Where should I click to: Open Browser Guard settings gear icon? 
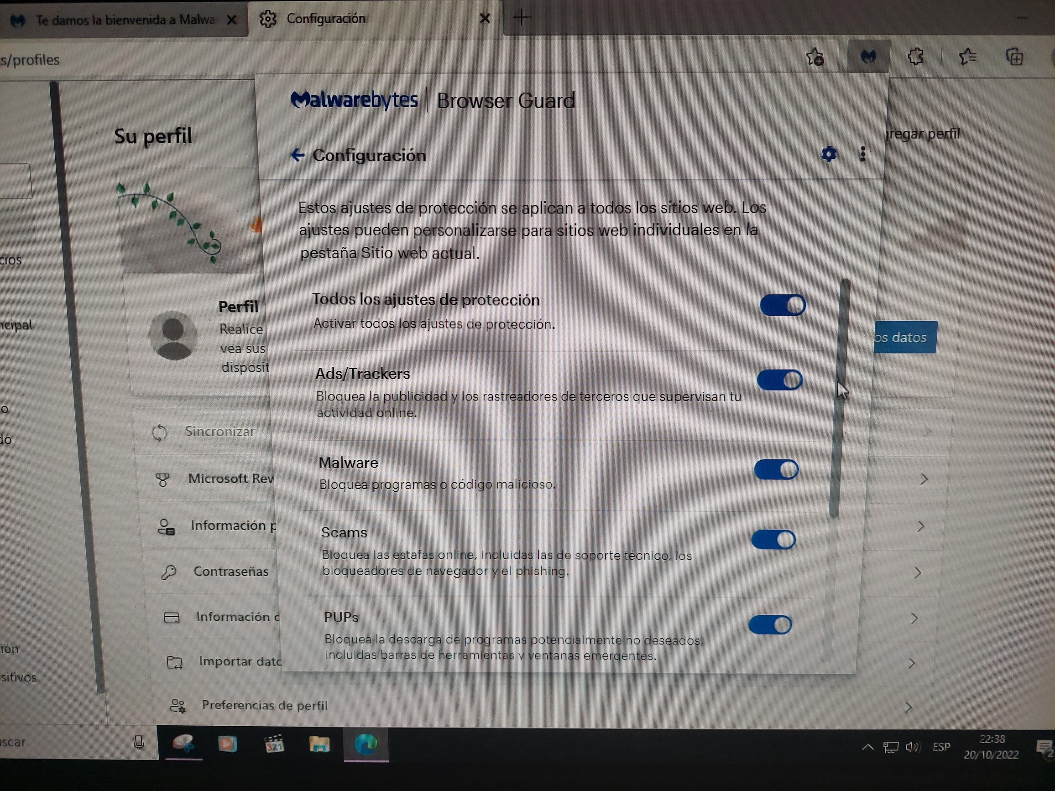[x=829, y=154]
